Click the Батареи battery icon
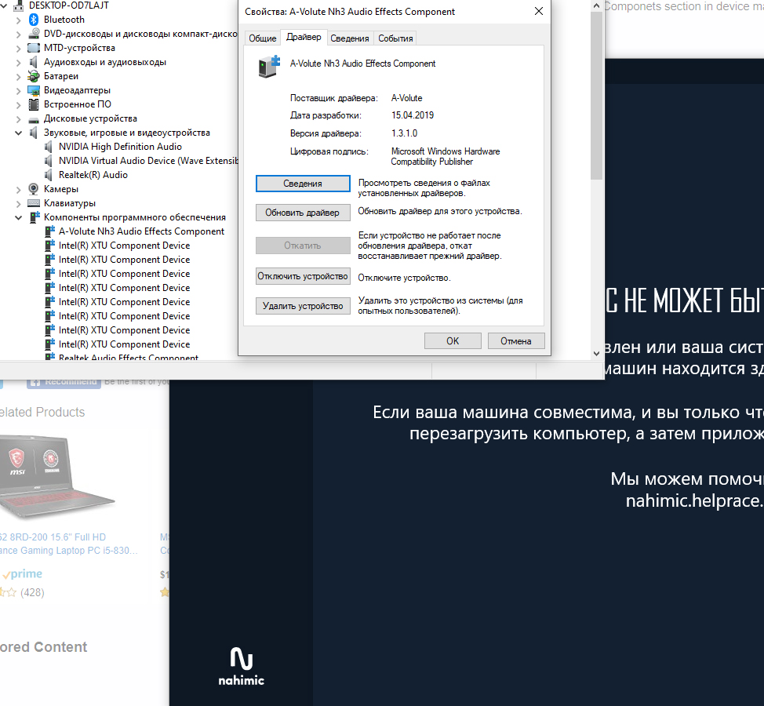 [34, 76]
